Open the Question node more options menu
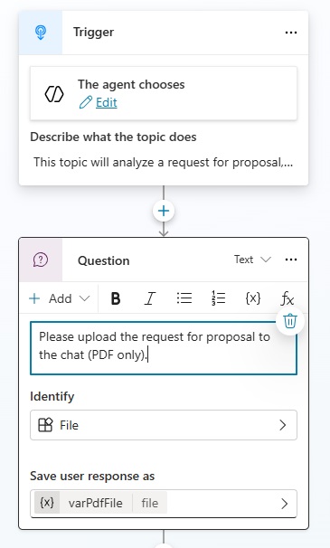Image resolution: width=330 pixels, height=548 pixels. 291,260
